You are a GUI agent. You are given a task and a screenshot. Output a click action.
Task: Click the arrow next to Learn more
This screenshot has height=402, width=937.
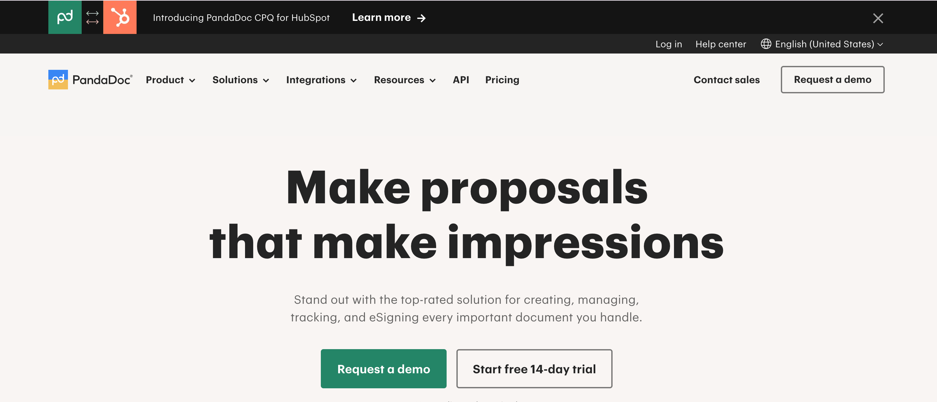click(421, 18)
